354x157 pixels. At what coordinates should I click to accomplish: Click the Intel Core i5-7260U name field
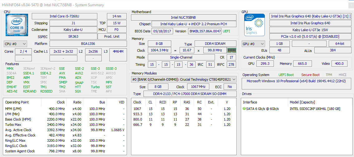pos(65,16)
